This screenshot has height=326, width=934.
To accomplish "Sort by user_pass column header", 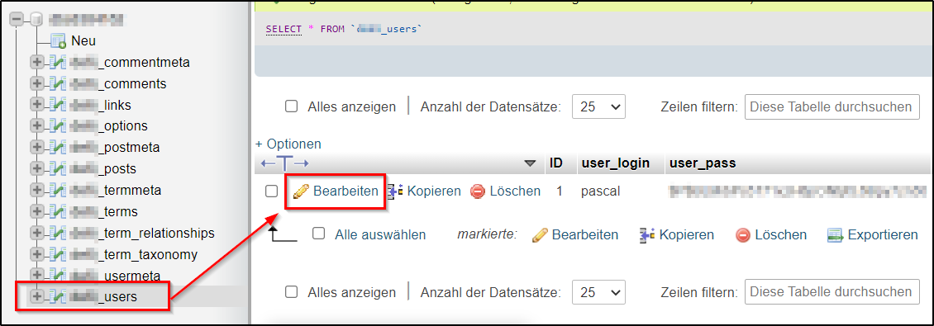I will (x=703, y=163).
